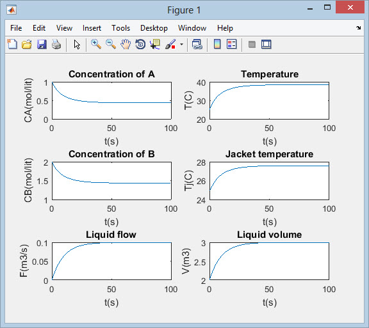Click the Link Plot icon
Screen dimensions: 369x328
pyautogui.click(x=197, y=44)
